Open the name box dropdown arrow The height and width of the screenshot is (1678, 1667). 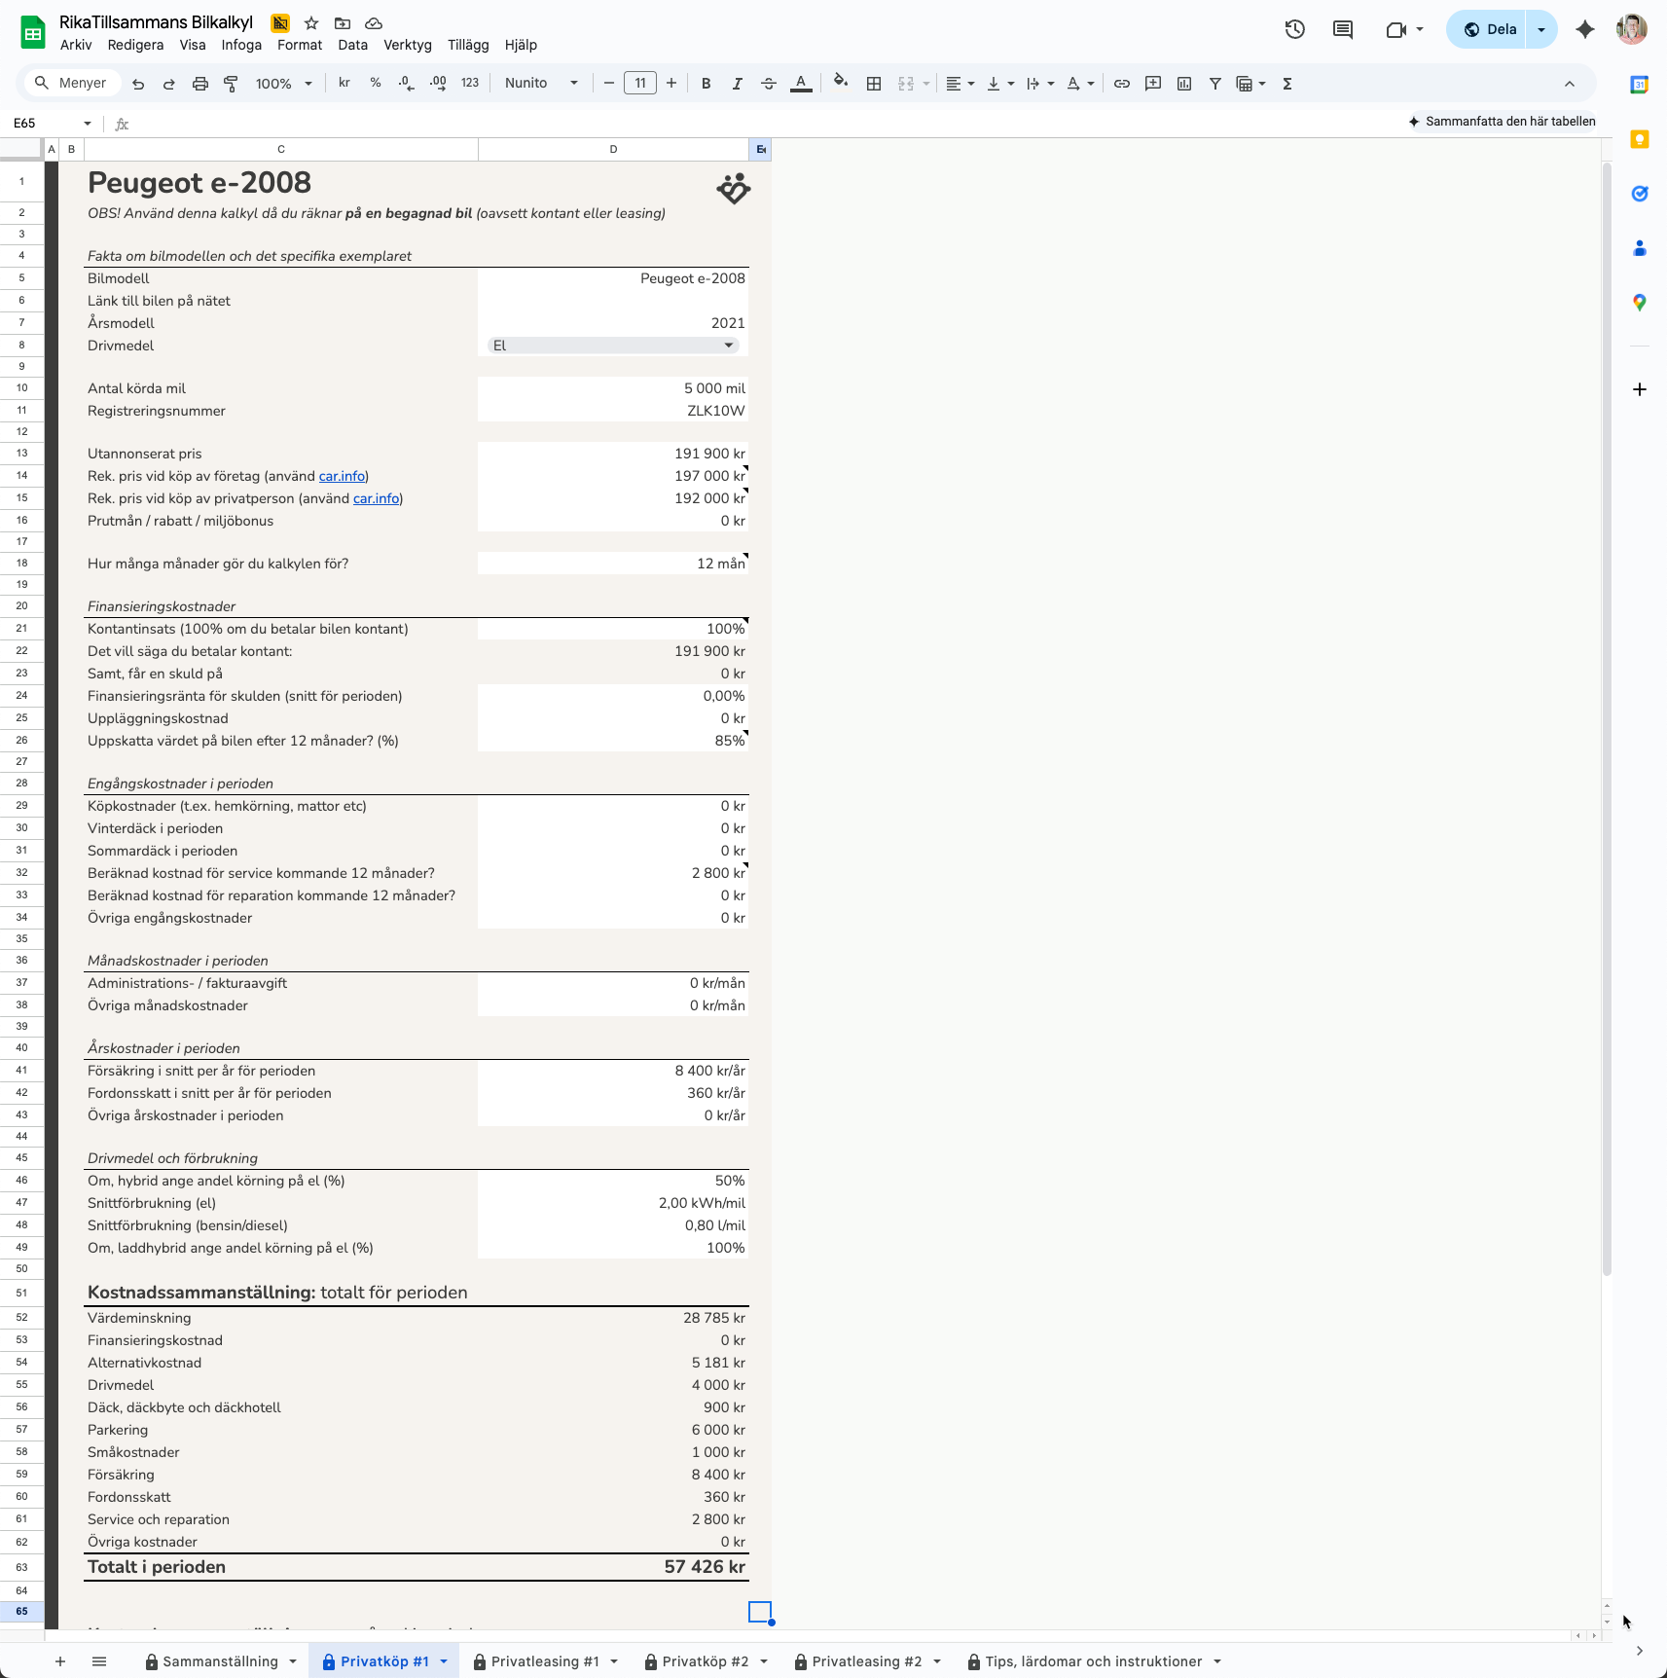[88, 124]
